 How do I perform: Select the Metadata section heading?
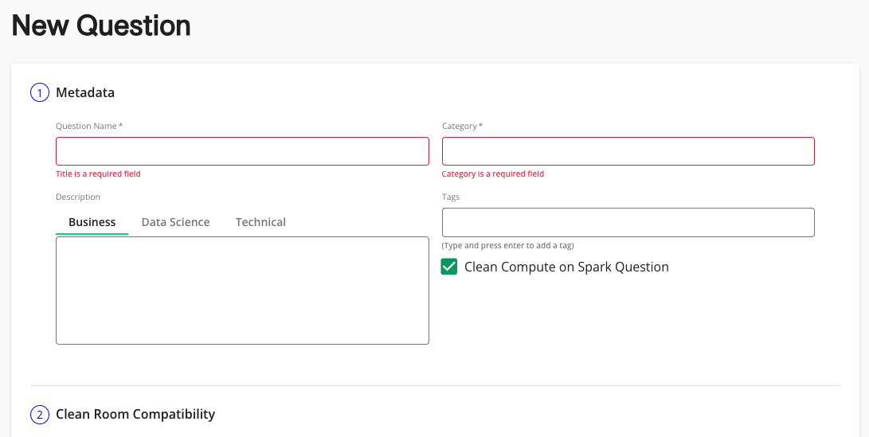click(85, 93)
